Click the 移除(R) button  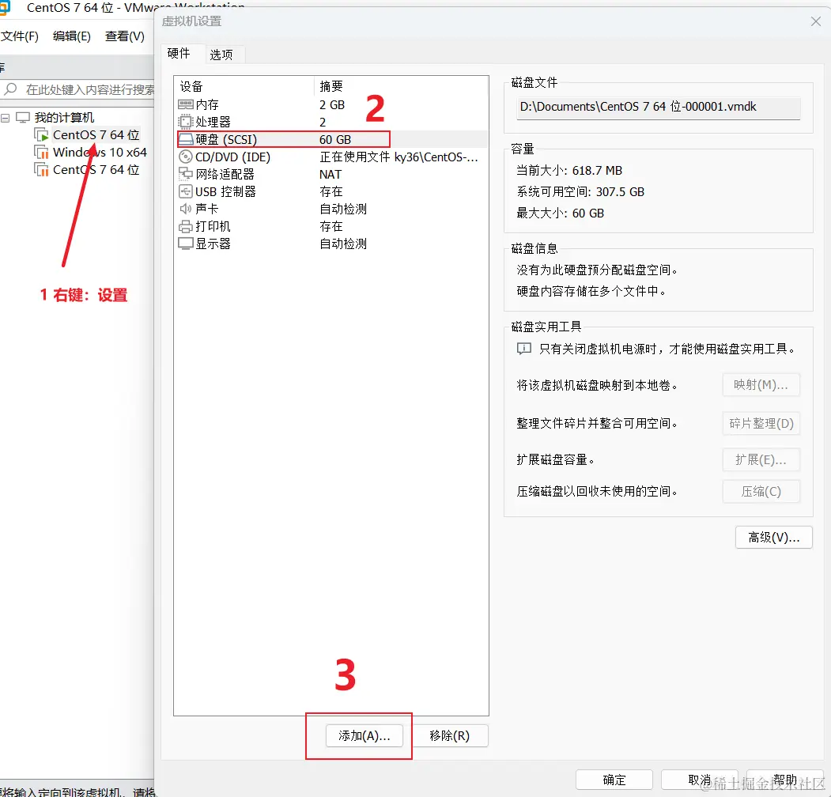(x=449, y=735)
